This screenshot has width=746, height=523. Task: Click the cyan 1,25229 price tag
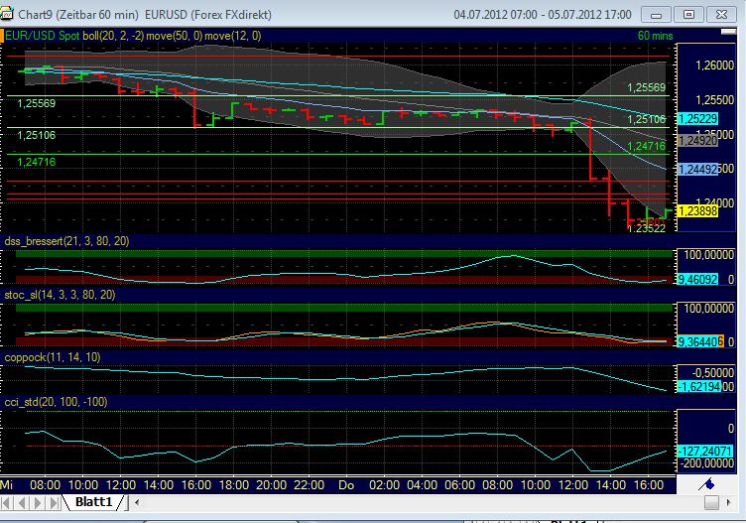click(x=697, y=118)
